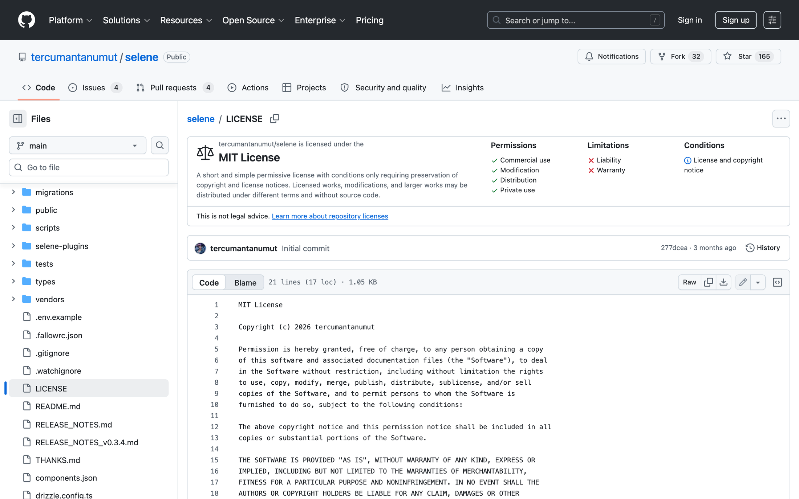Expand the scripts folder
Image resolution: width=799 pixels, height=499 pixels.
13,228
